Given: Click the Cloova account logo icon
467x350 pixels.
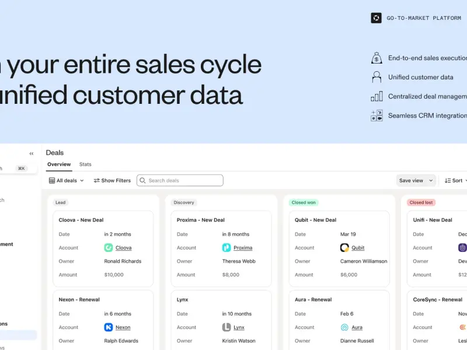Looking at the screenshot, I should pyautogui.click(x=109, y=247).
